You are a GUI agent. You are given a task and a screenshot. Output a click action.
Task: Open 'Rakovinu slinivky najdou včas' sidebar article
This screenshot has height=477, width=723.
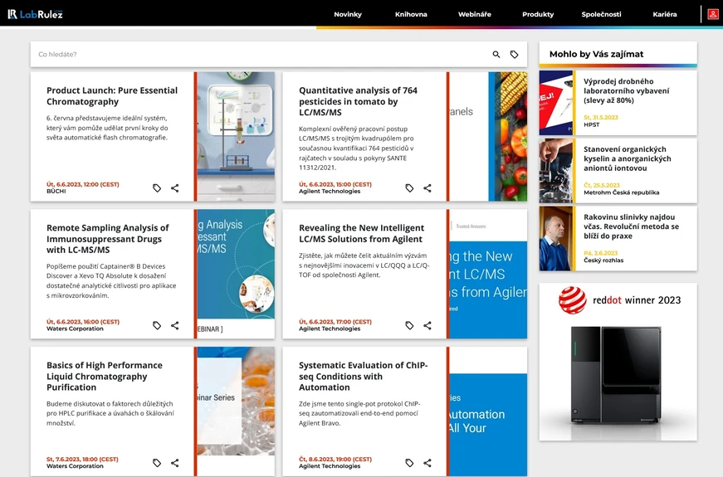631,226
